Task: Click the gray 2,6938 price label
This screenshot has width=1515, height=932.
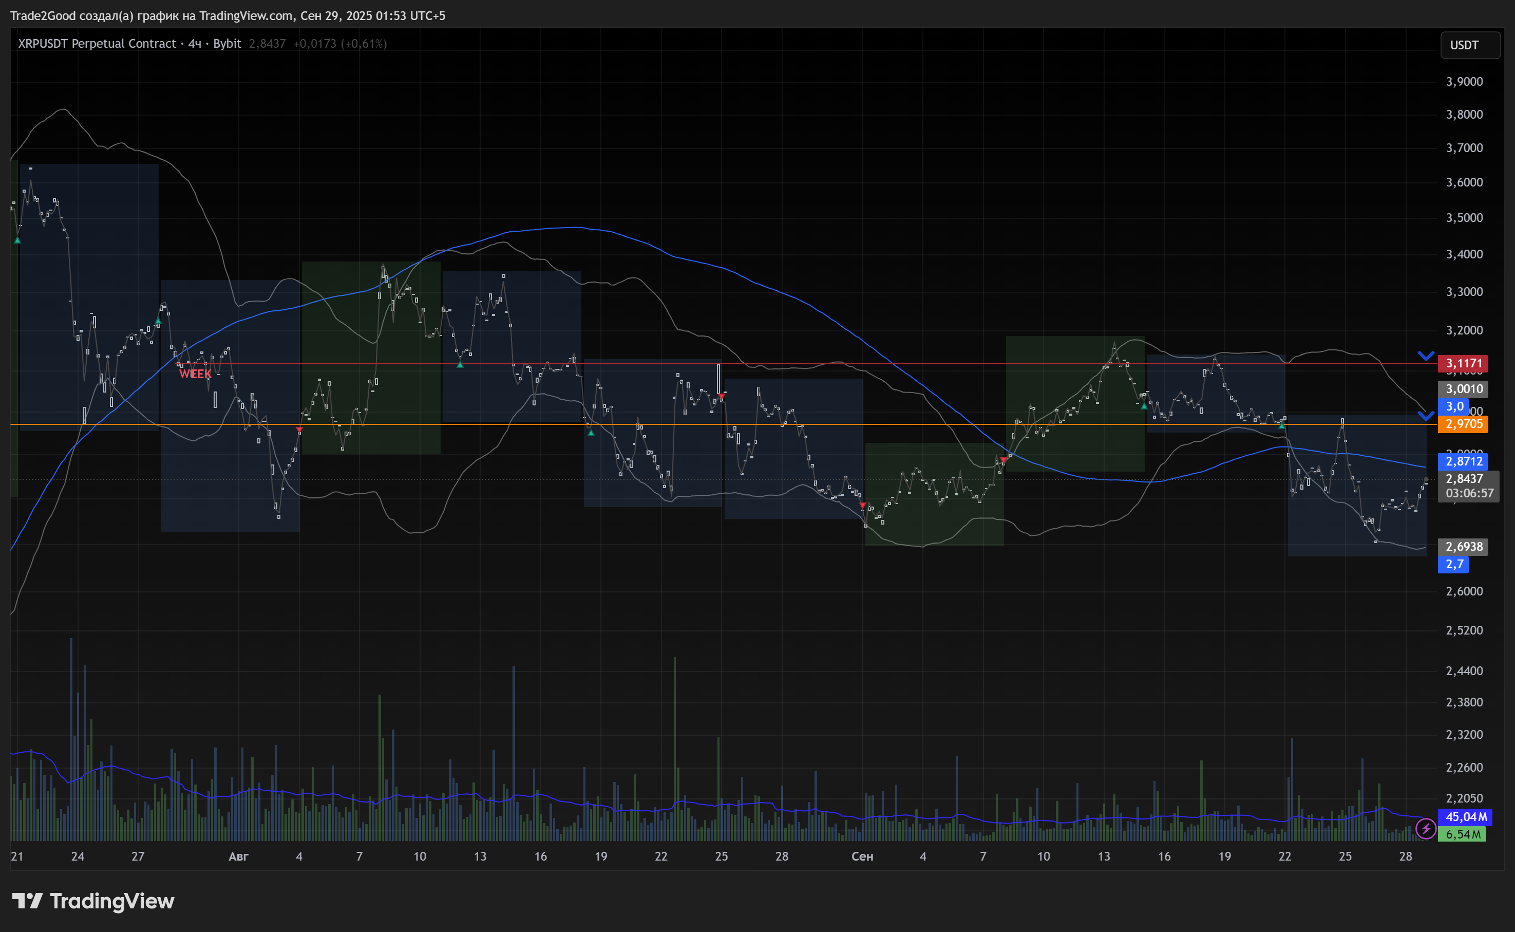Action: [1463, 547]
